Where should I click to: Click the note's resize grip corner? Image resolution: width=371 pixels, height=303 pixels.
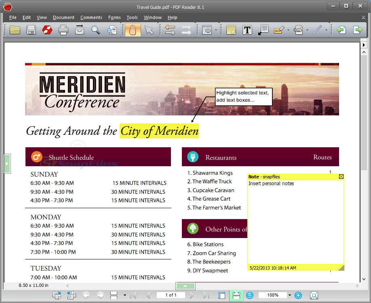[341, 267]
